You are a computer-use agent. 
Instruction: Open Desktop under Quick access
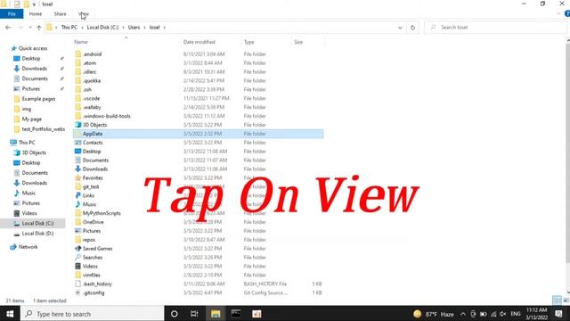31,58
